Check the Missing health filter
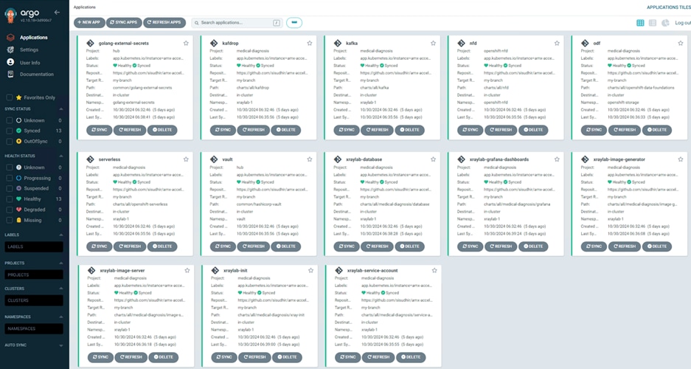691x369 pixels. click(x=10, y=221)
